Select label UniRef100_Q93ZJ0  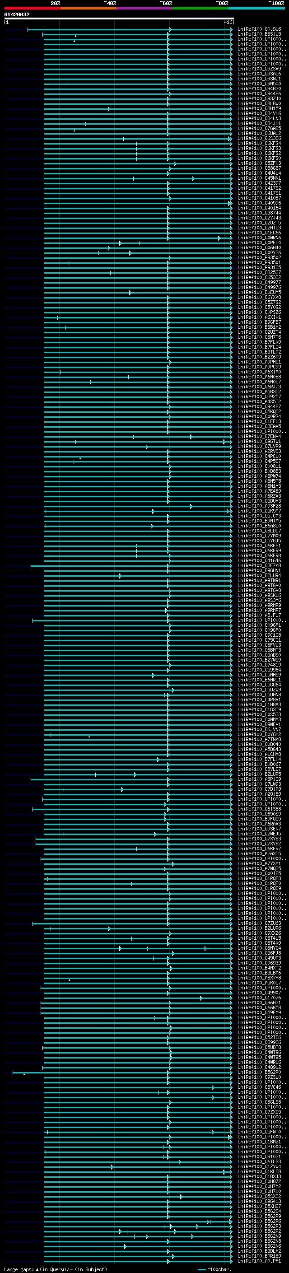click(x=259, y=98)
